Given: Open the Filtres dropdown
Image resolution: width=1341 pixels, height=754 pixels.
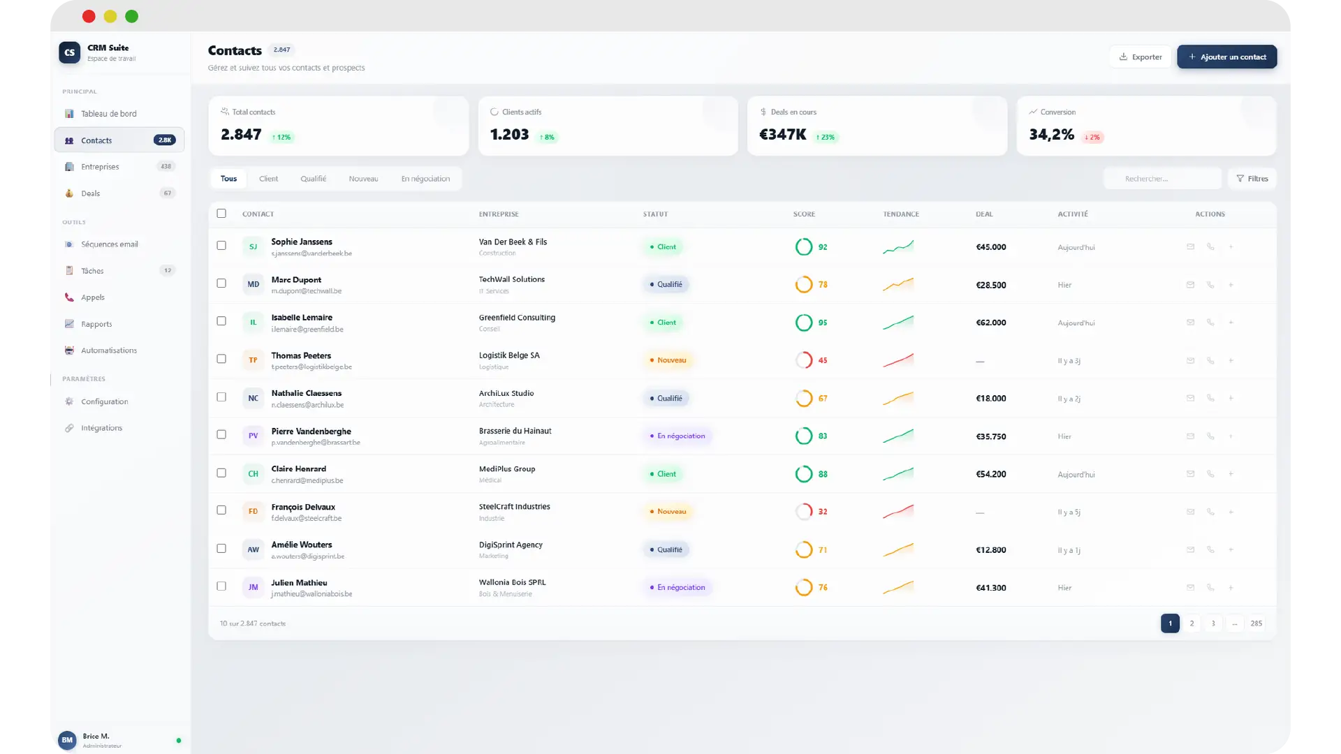Looking at the screenshot, I should coord(1252,179).
